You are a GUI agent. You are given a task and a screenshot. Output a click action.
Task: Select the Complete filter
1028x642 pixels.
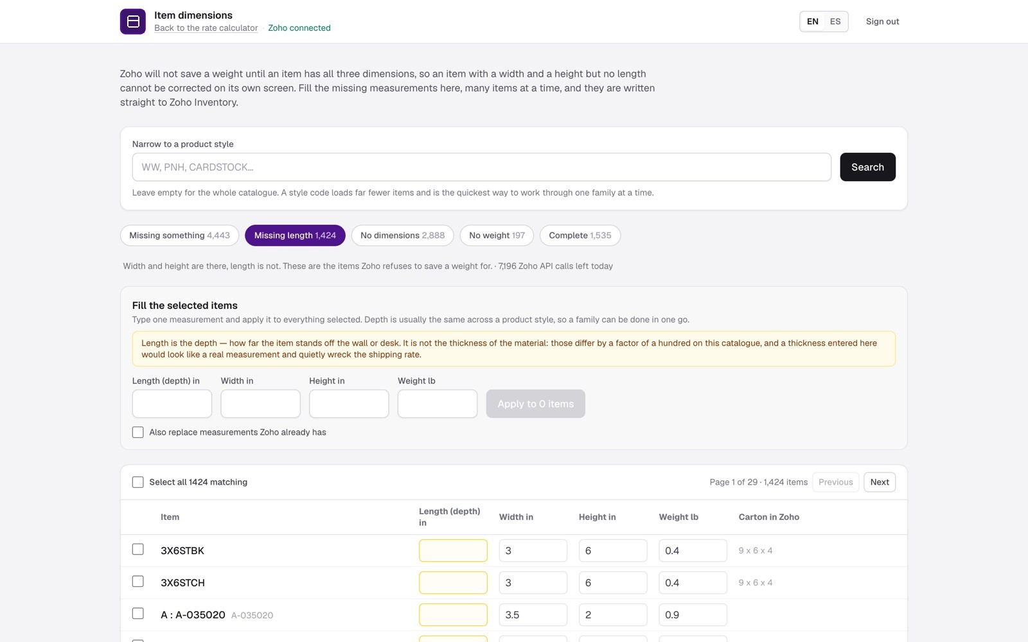(x=580, y=236)
